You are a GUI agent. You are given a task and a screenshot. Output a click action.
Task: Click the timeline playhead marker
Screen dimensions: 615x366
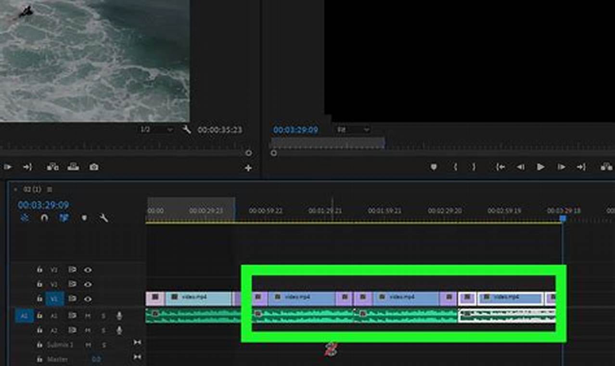pos(563,218)
